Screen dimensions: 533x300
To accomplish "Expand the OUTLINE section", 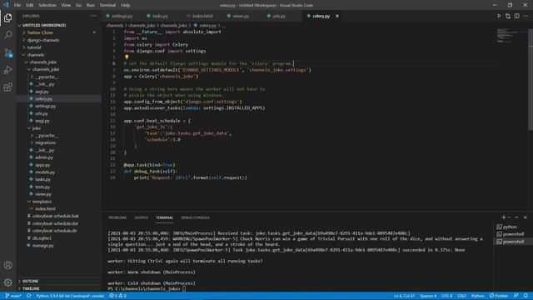I will pos(30,282).
